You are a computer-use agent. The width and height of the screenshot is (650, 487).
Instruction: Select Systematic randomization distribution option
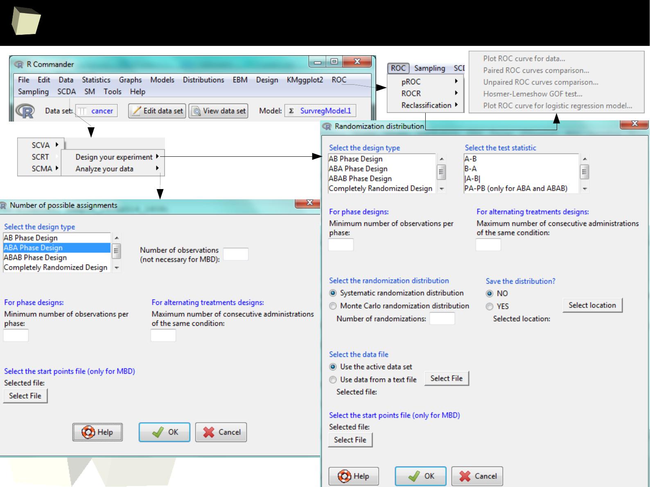[333, 293]
